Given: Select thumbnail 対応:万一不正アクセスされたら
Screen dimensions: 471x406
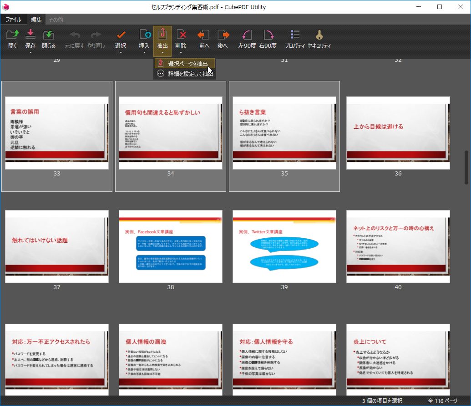Looking at the screenshot, I should (x=57, y=360).
